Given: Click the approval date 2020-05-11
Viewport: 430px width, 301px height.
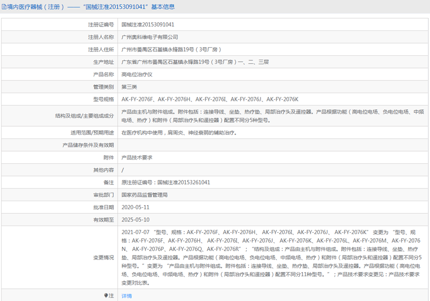Looking at the screenshot, I should coord(135,207).
